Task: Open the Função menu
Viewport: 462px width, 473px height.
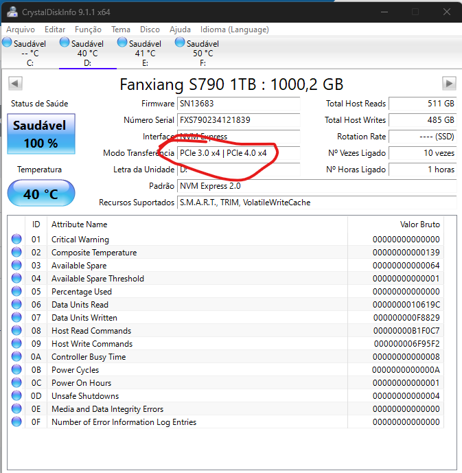Action: point(88,30)
